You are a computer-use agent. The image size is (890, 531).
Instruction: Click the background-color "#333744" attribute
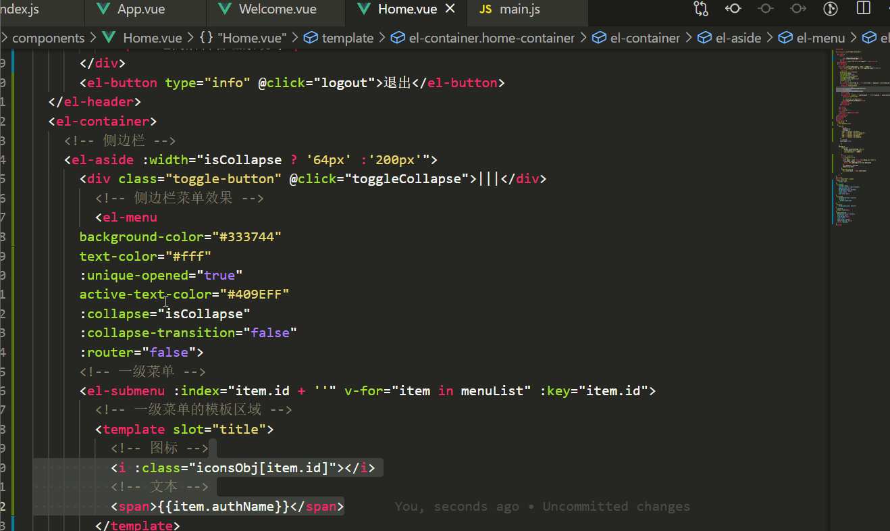click(x=180, y=237)
